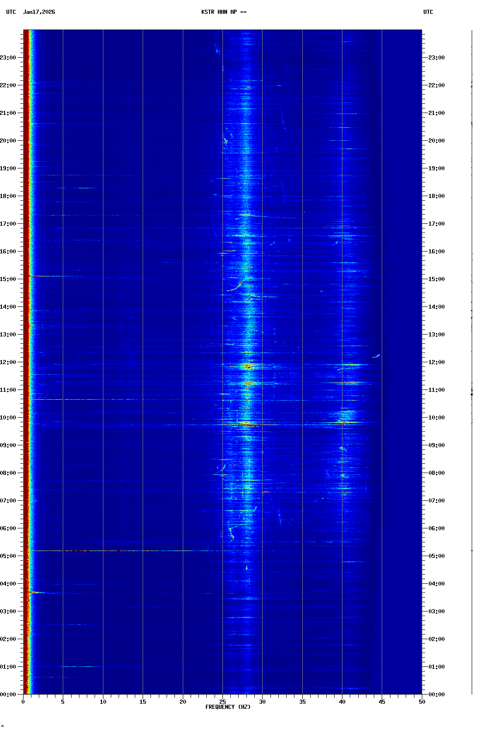Click the 15 Hz frequency axis tick label
Image resolution: width=492 pixels, height=731 pixels.
[143, 702]
